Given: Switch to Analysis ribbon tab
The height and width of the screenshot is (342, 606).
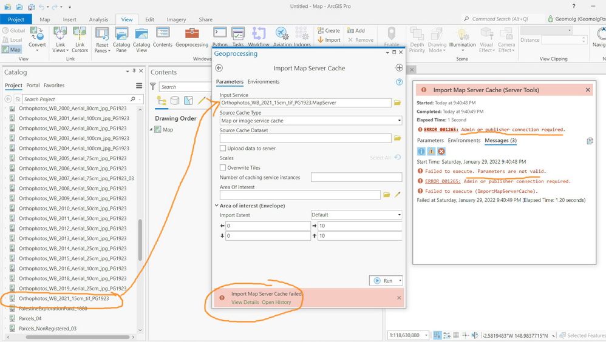Looking at the screenshot, I should tap(98, 19).
